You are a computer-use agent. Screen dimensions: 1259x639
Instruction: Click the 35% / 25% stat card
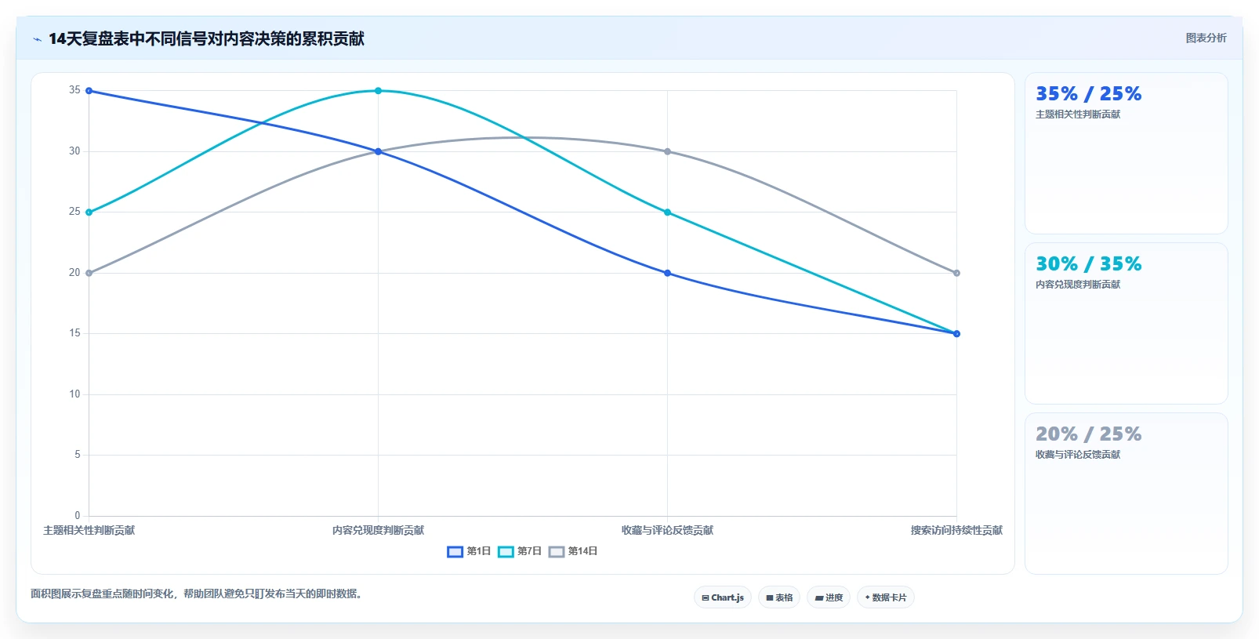pyautogui.click(x=1126, y=153)
